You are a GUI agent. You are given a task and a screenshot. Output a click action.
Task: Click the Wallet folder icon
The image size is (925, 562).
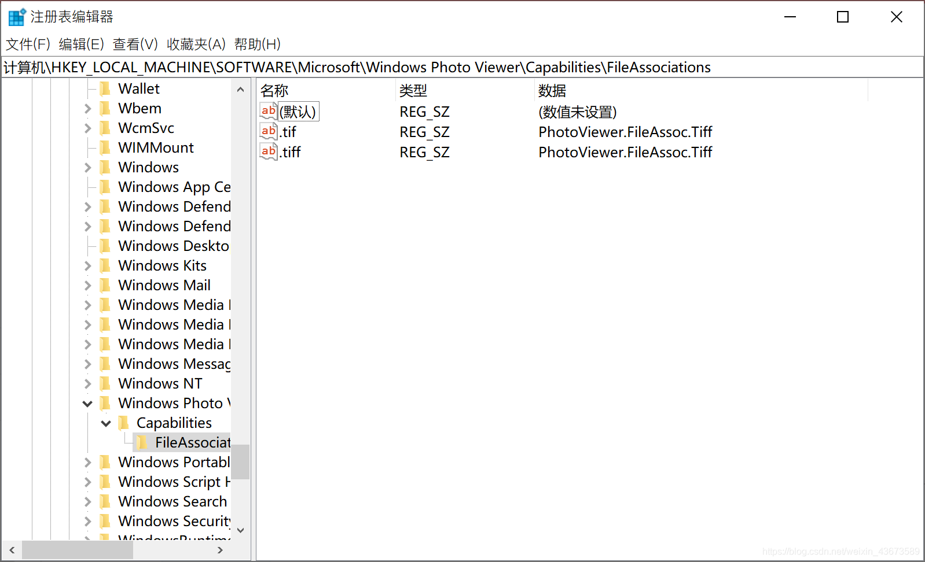pyautogui.click(x=105, y=88)
